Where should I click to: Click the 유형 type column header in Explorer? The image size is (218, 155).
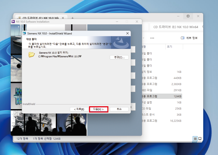click(x=144, y=47)
